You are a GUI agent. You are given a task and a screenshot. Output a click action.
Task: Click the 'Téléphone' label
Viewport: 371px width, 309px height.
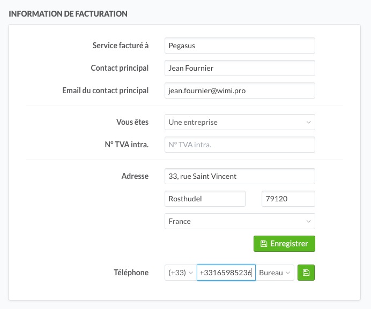(131, 273)
